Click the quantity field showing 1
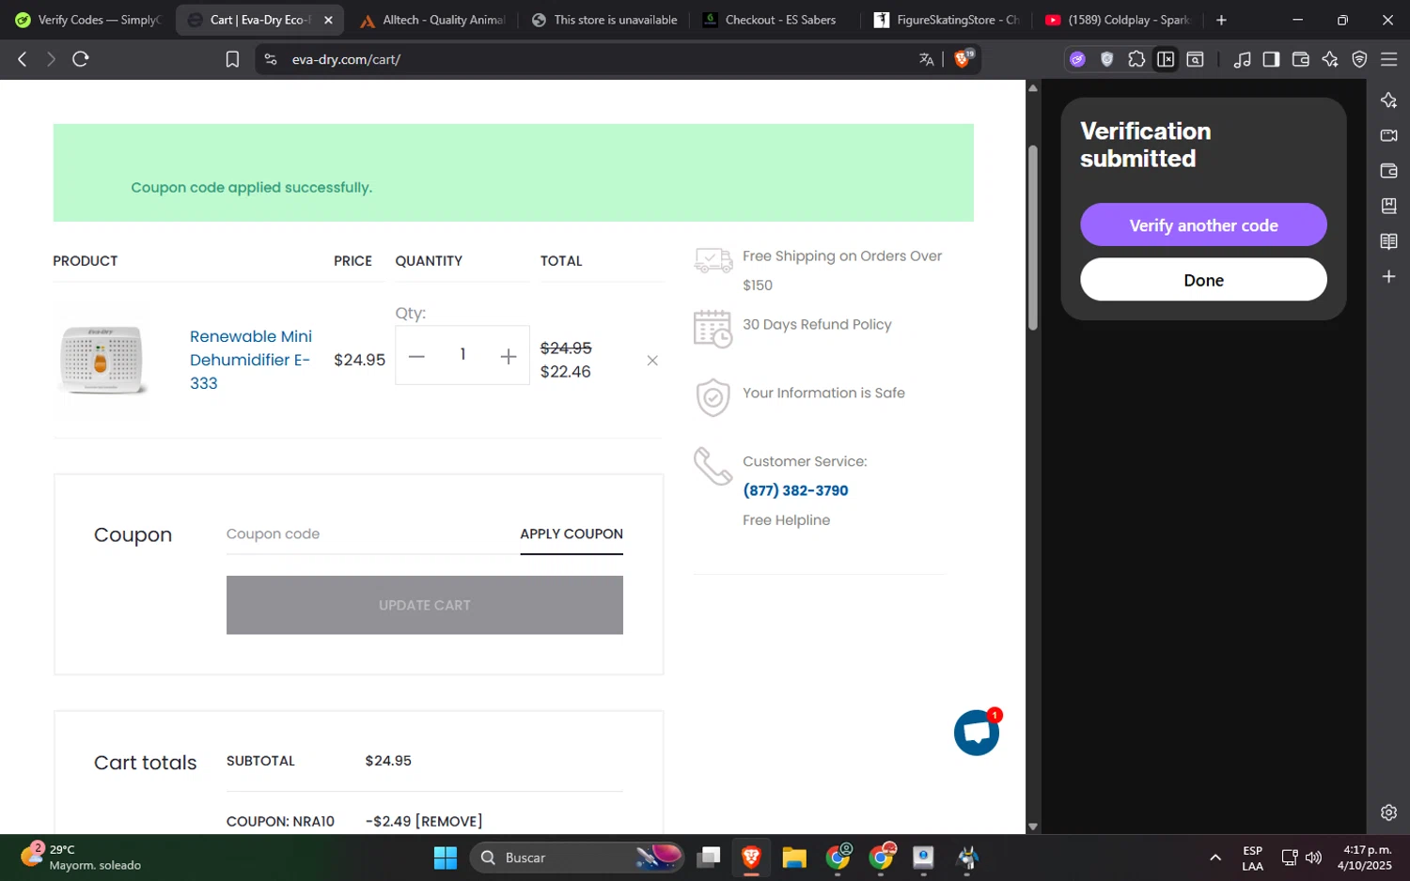Screen dimensions: 1410x881 pyautogui.click(x=462, y=354)
